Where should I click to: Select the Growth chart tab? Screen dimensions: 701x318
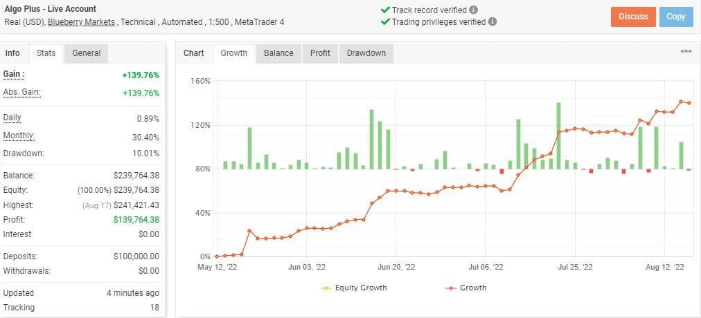pyautogui.click(x=234, y=53)
